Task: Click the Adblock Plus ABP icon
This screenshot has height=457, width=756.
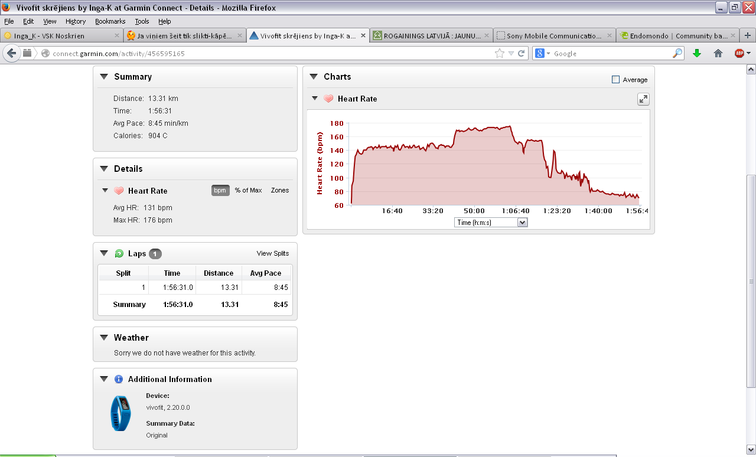Action: (739, 53)
